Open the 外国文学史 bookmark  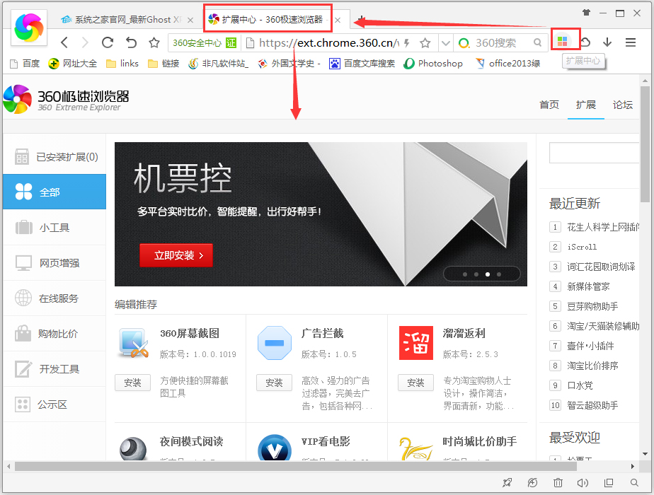pyautogui.click(x=289, y=64)
